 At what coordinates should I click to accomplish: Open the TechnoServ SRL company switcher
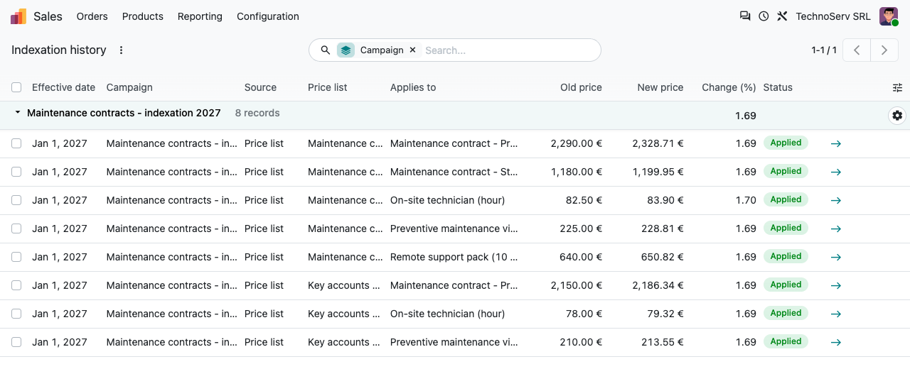[x=833, y=16]
